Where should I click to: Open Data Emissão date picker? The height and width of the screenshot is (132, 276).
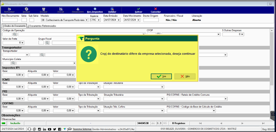[119, 20]
